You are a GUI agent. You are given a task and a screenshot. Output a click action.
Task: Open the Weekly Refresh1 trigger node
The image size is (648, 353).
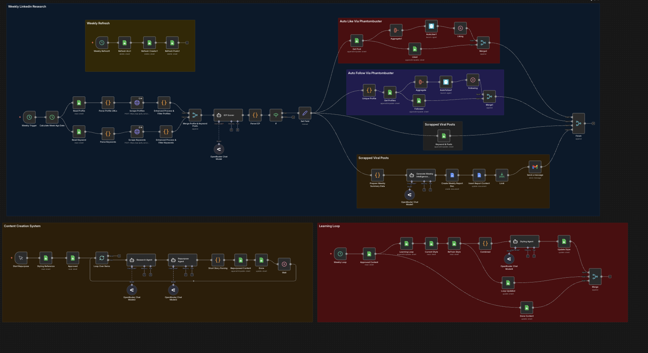click(102, 43)
